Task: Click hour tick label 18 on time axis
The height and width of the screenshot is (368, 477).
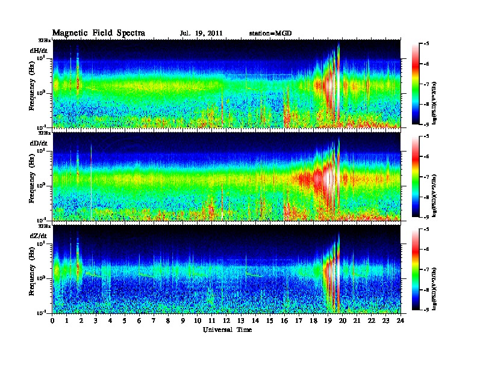Action: click(x=313, y=320)
